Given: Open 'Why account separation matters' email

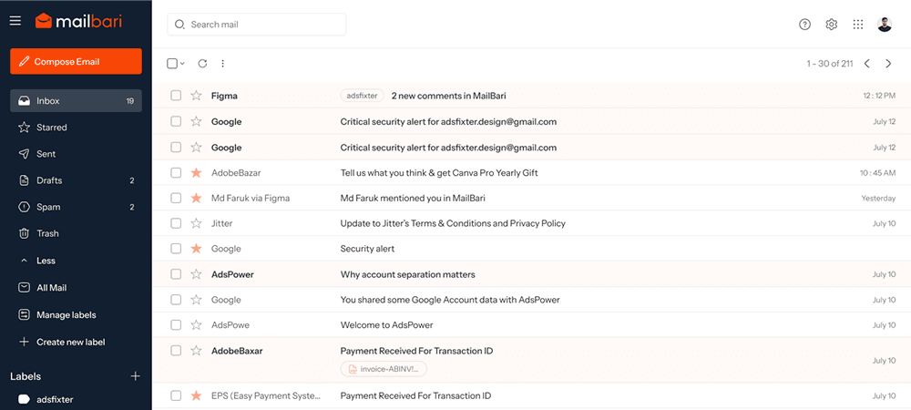Looking at the screenshot, I should (x=407, y=274).
